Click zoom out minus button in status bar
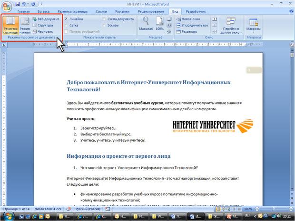Viewport: 295px width, 221px height. click(257, 209)
